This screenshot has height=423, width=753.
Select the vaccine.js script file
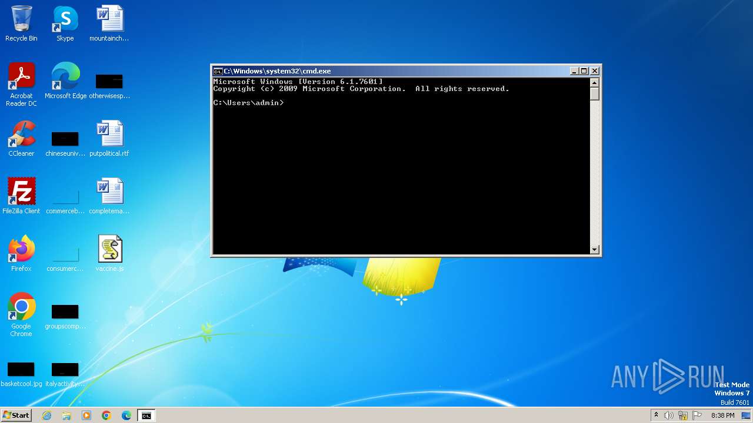pos(109,254)
